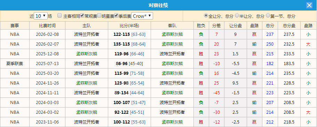Open score 89-134 on 2024-11-11
Screen dimensions: 317x127
pos(121,93)
